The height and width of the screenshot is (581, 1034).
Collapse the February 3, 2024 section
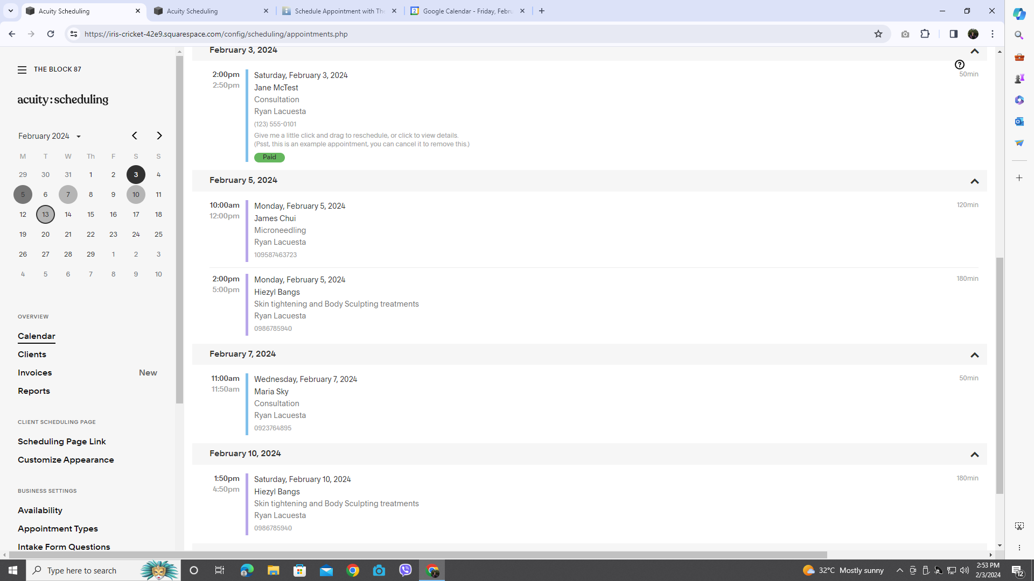pyautogui.click(x=974, y=51)
